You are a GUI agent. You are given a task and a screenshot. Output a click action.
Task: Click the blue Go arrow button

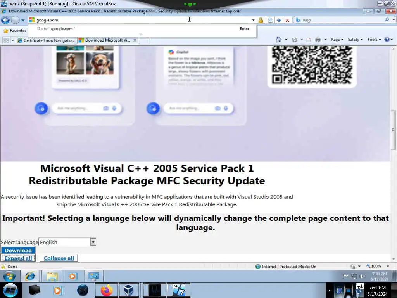pyautogui.click(x=279, y=20)
